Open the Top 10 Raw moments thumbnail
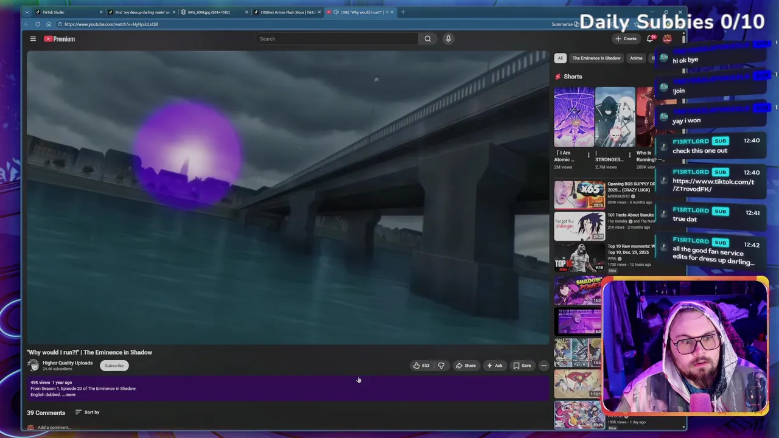 (x=579, y=258)
